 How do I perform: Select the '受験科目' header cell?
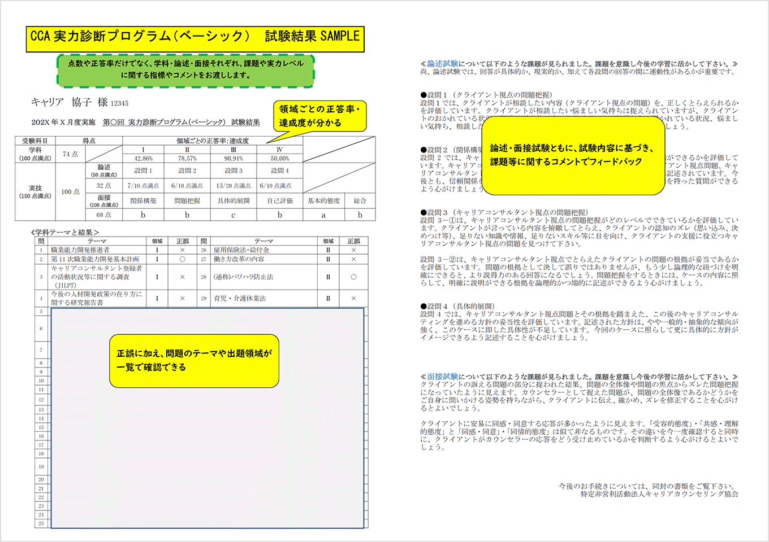coord(35,141)
